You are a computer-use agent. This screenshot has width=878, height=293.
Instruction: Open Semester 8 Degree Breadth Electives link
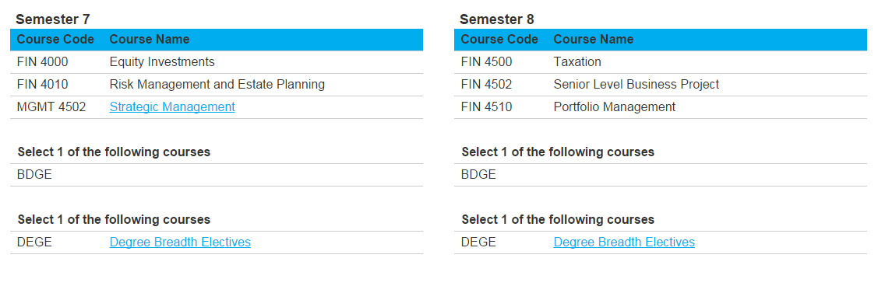624,242
